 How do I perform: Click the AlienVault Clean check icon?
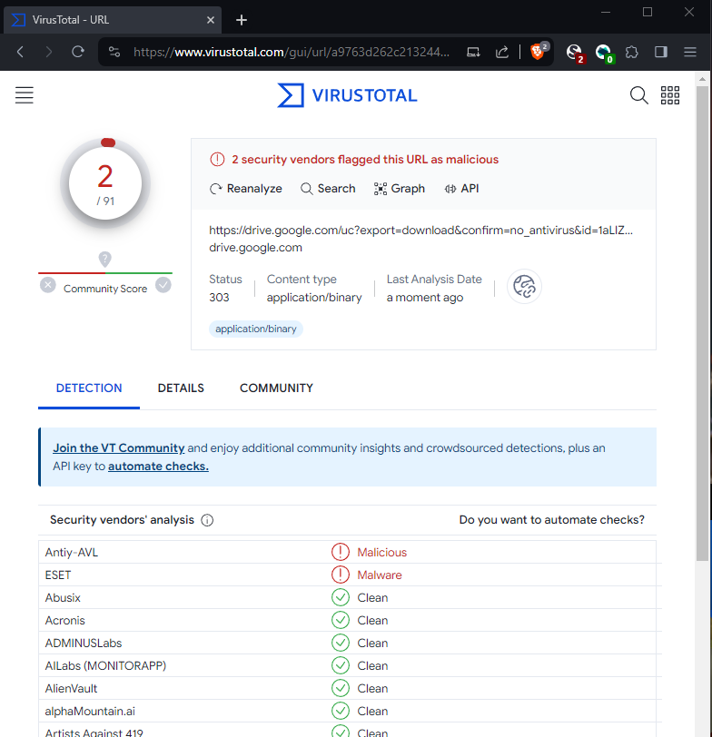click(x=341, y=688)
